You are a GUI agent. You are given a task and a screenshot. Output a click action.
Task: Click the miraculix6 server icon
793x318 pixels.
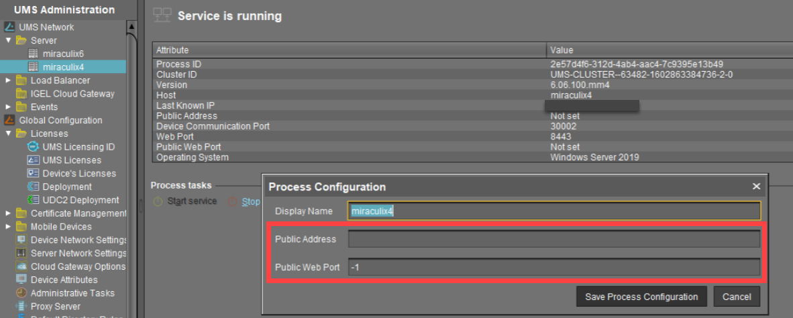pyautogui.click(x=34, y=54)
